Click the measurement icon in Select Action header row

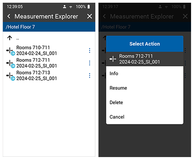coord(113,59)
